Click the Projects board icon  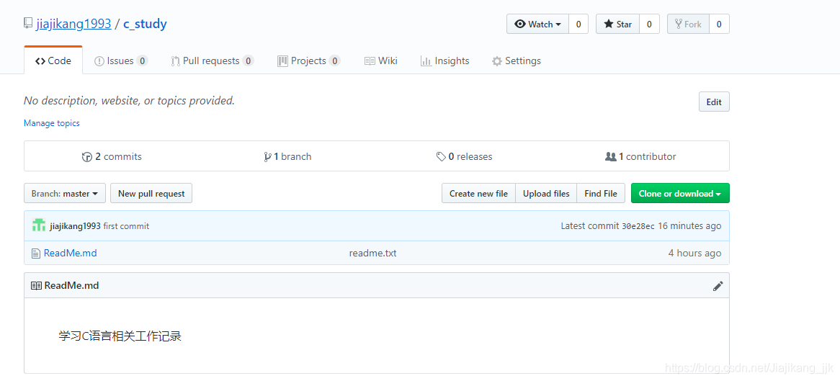(x=283, y=61)
